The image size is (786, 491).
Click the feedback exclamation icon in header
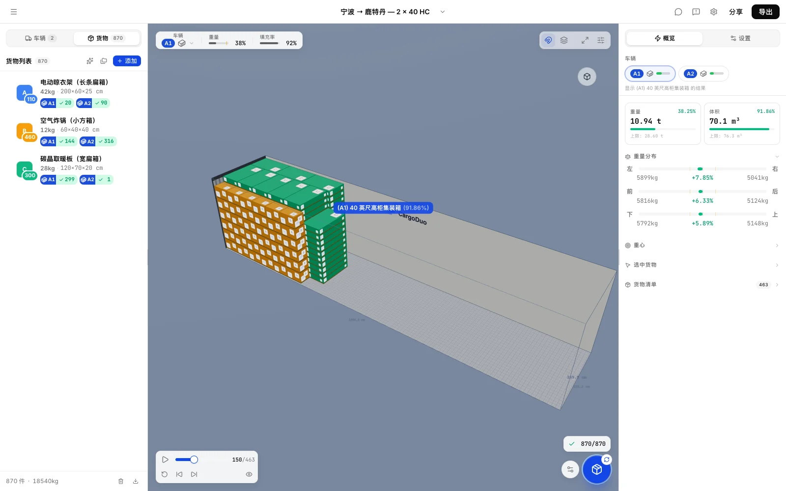click(x=696, y=12)
